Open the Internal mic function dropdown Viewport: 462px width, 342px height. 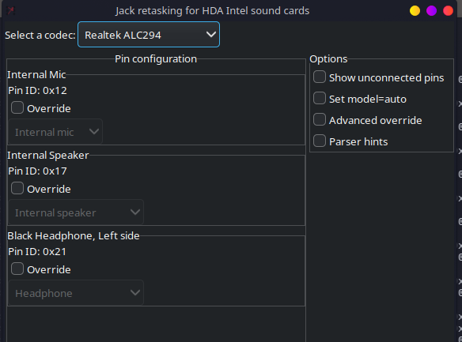click(x=55, y=132)
